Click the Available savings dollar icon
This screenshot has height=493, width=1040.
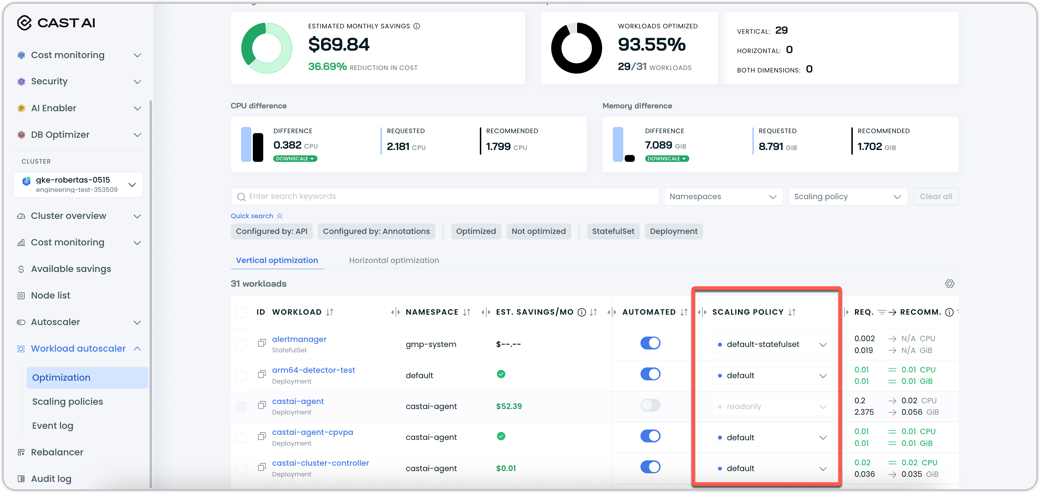21,269
